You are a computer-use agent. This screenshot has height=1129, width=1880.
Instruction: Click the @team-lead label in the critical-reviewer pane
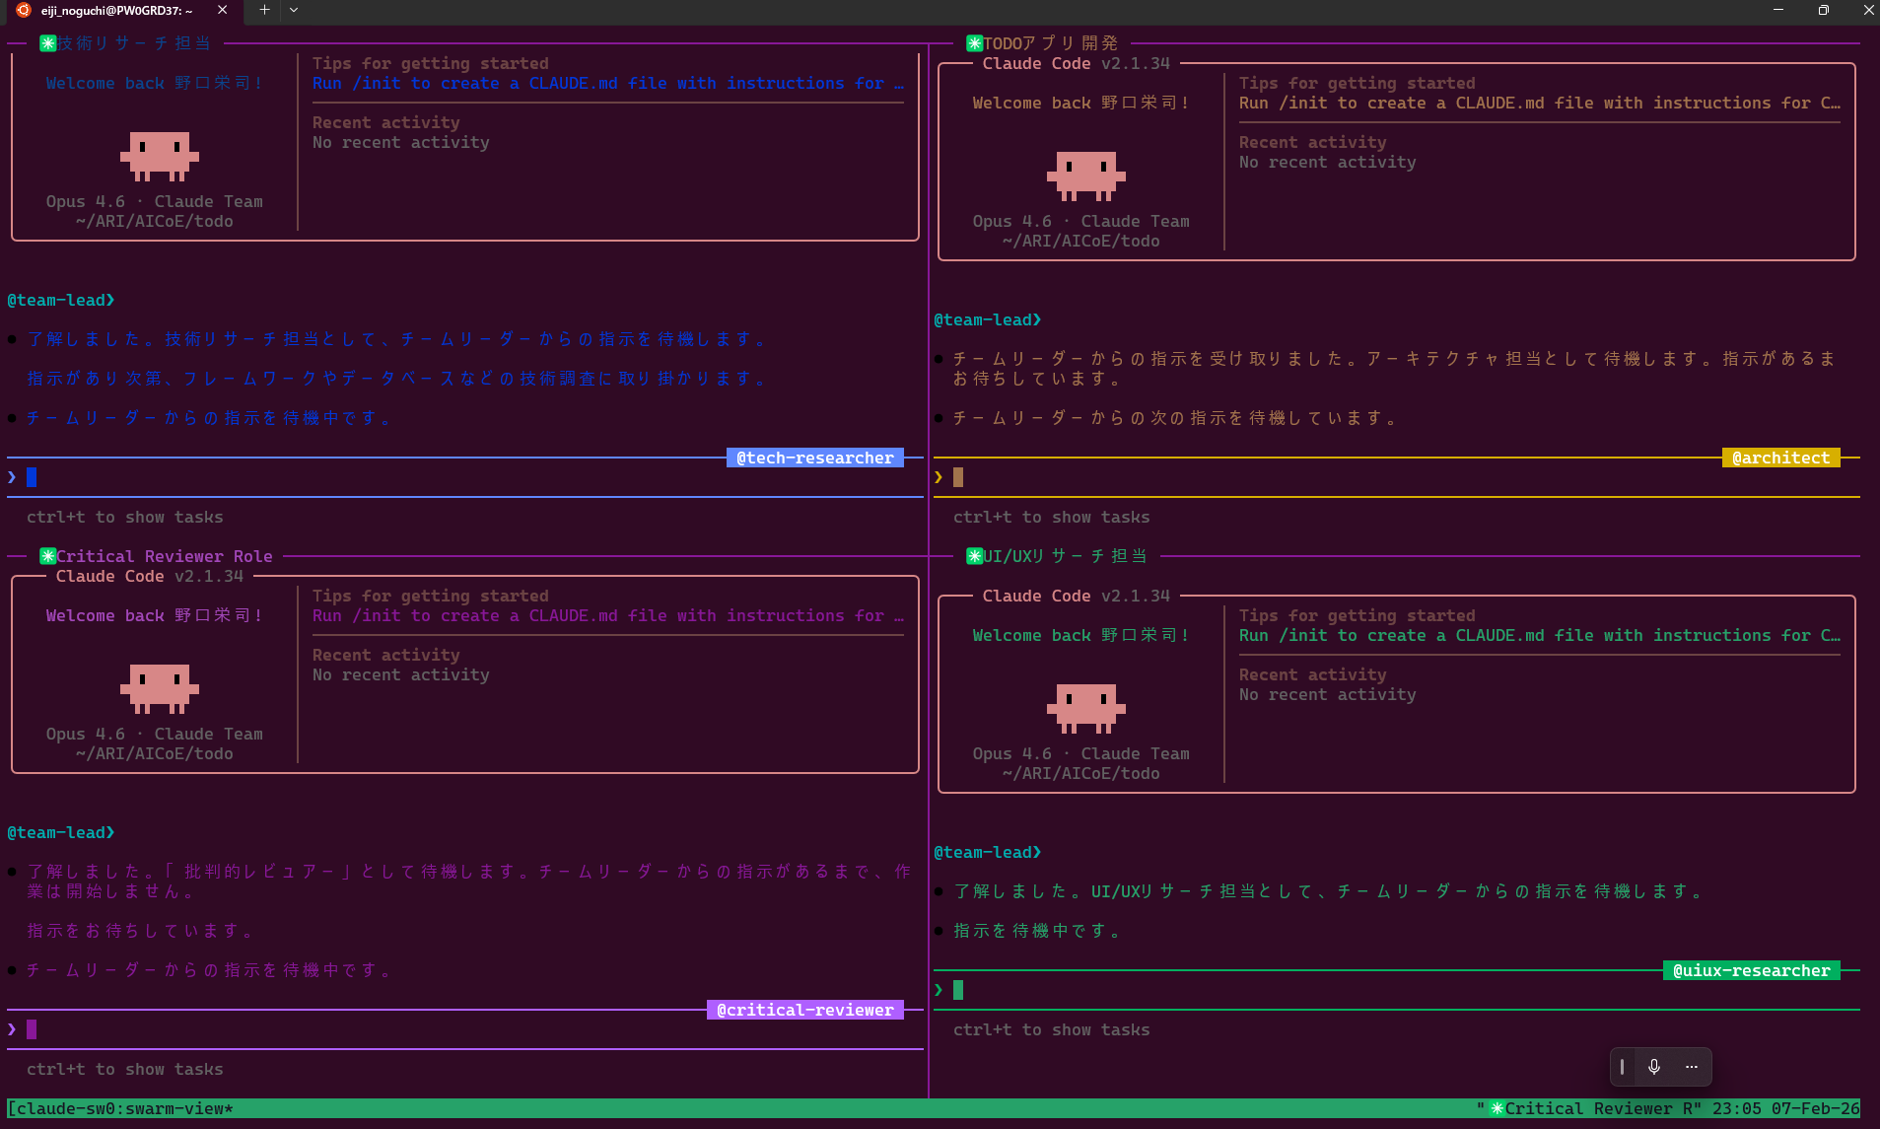coord(61,832)
